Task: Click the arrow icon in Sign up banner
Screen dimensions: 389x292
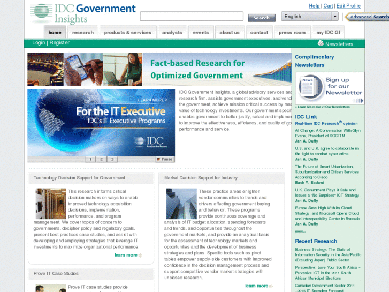Action: (x=359, y=101)
